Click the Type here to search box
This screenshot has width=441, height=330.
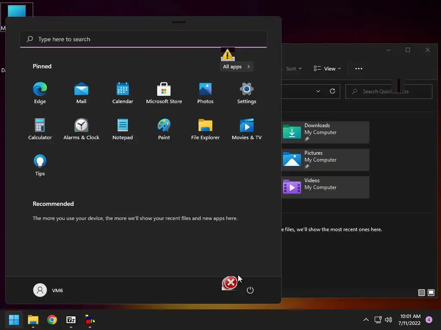[143, 39]
